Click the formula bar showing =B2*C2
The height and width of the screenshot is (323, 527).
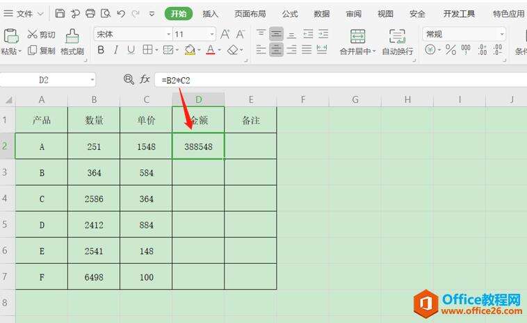tap(341, 81)
